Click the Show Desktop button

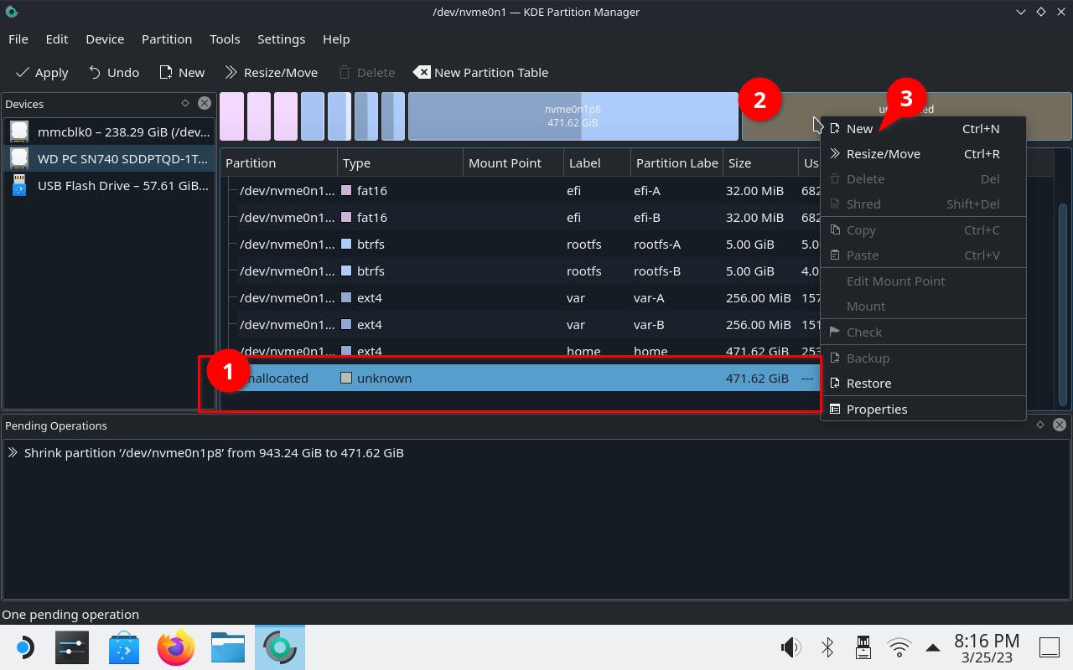(x=1050, y=647)
